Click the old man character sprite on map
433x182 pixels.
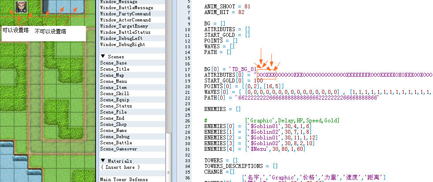(x=21, y=7)
